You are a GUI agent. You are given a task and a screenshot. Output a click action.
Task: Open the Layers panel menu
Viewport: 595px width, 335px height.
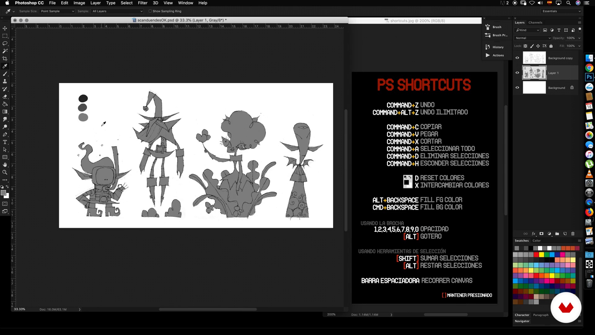(x=580, y=23)
